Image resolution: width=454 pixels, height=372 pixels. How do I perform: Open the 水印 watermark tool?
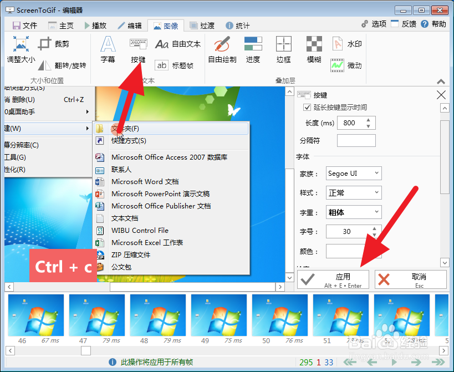(x=346, y=44)
